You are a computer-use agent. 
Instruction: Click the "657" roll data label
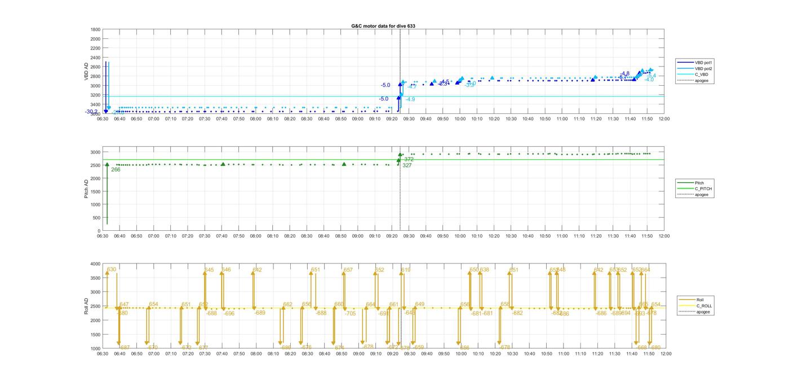click(348, 270)
